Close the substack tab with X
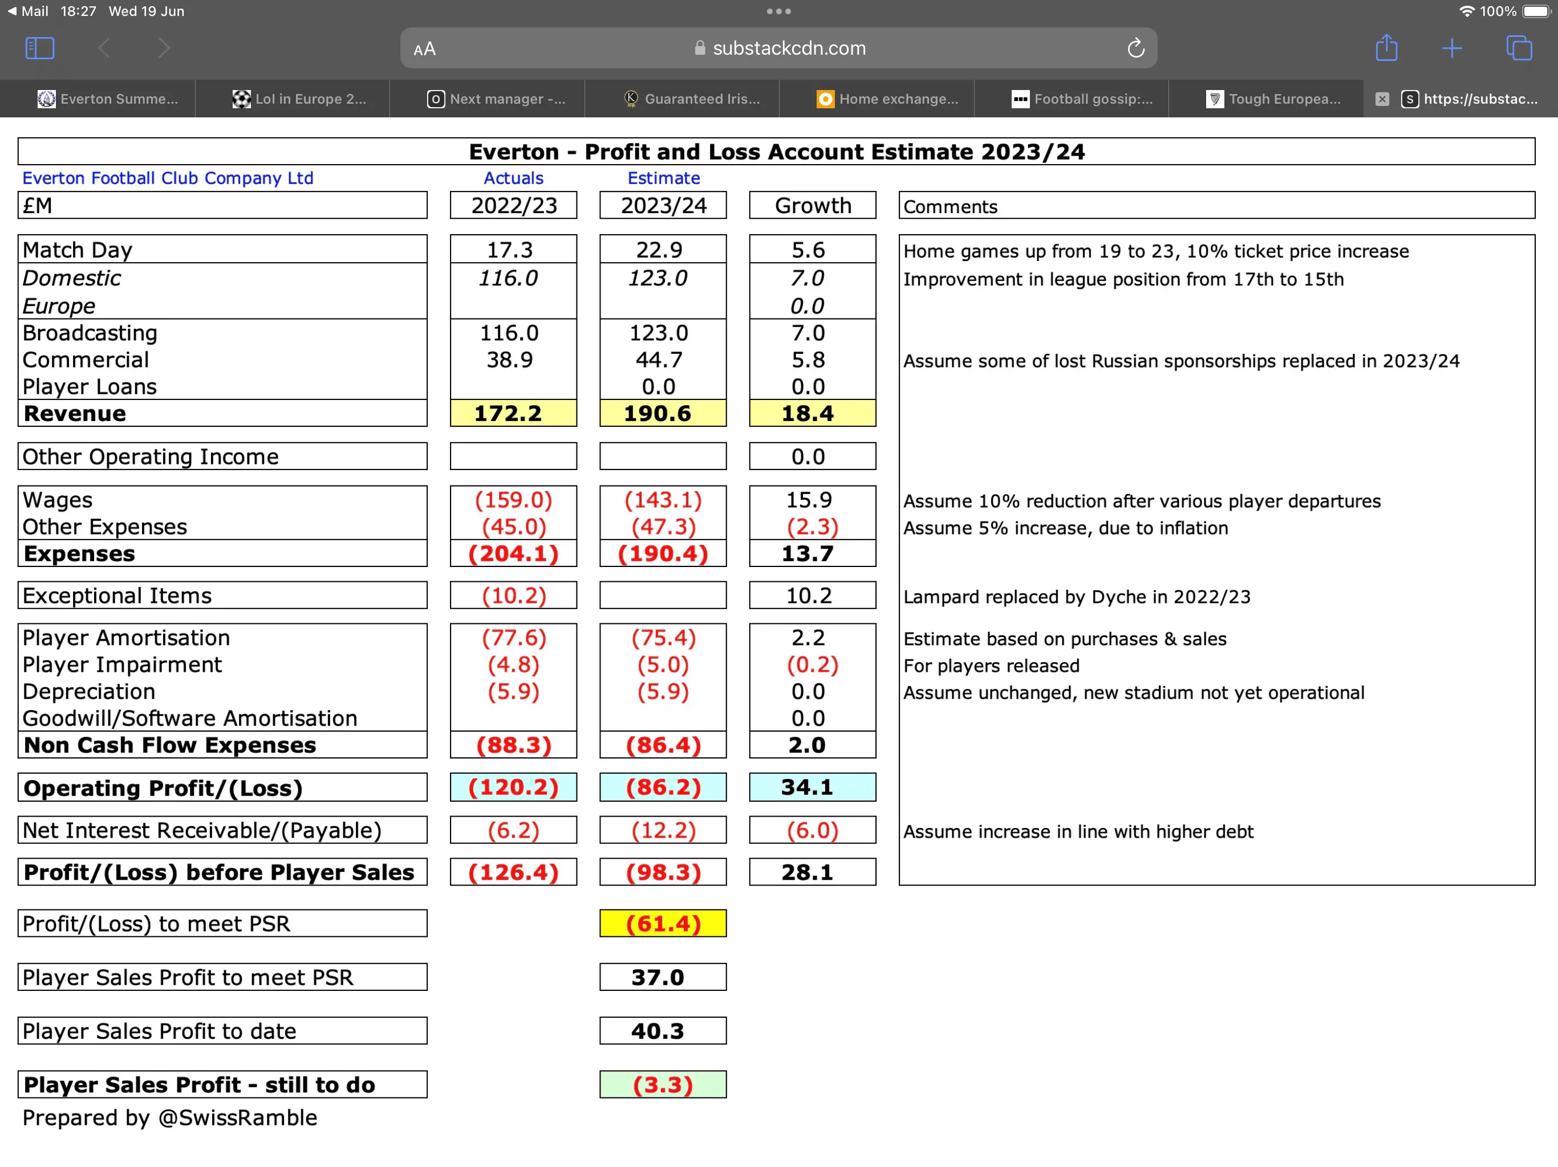The width and height of the screenshot is (1558, 1167). click(x=1381, y=99)
